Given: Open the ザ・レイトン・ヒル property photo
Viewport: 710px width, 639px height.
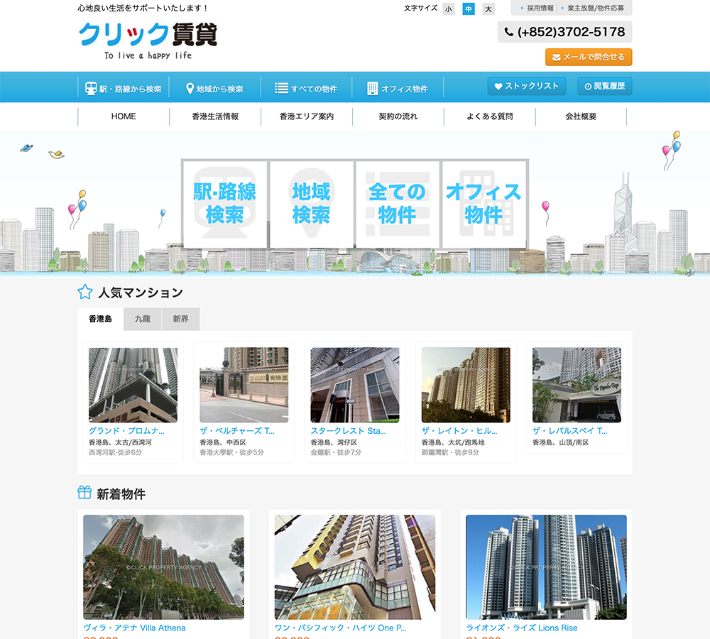Looking at the screenshot, I should coord(466,385).
